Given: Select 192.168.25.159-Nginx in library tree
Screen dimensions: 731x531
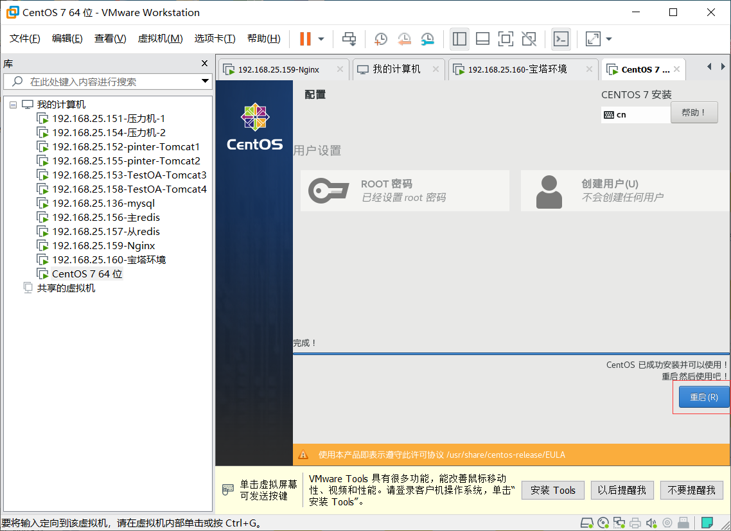Looking at the screenshot, I should 103,246.
